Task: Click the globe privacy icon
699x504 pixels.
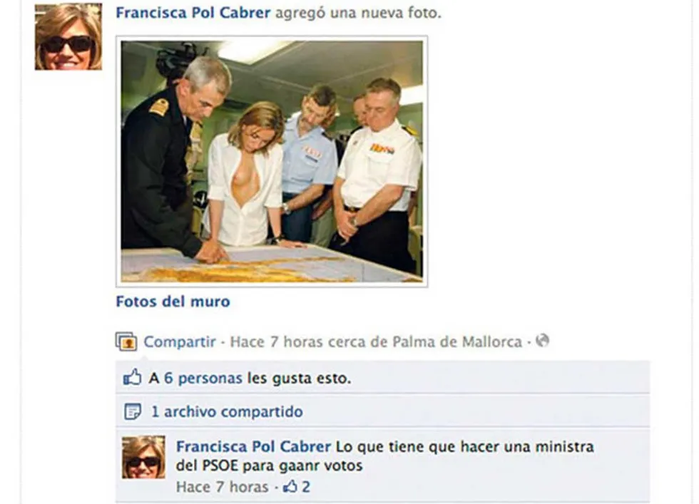Action: [x=542, y=341]
